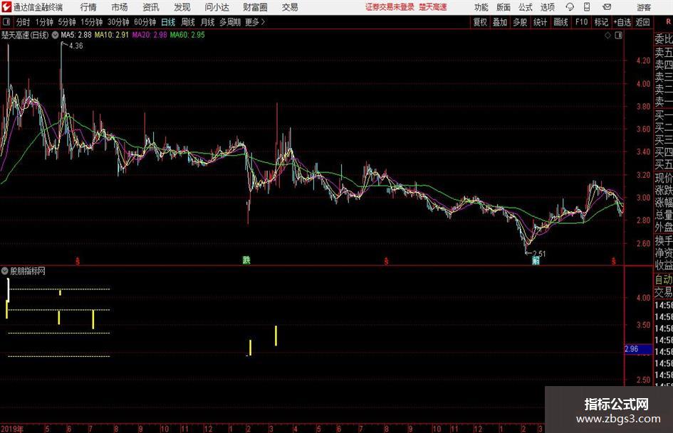Open the 功能 menu
The height and width of the screenshot is (433, 673).
click(x=481, y=7)
